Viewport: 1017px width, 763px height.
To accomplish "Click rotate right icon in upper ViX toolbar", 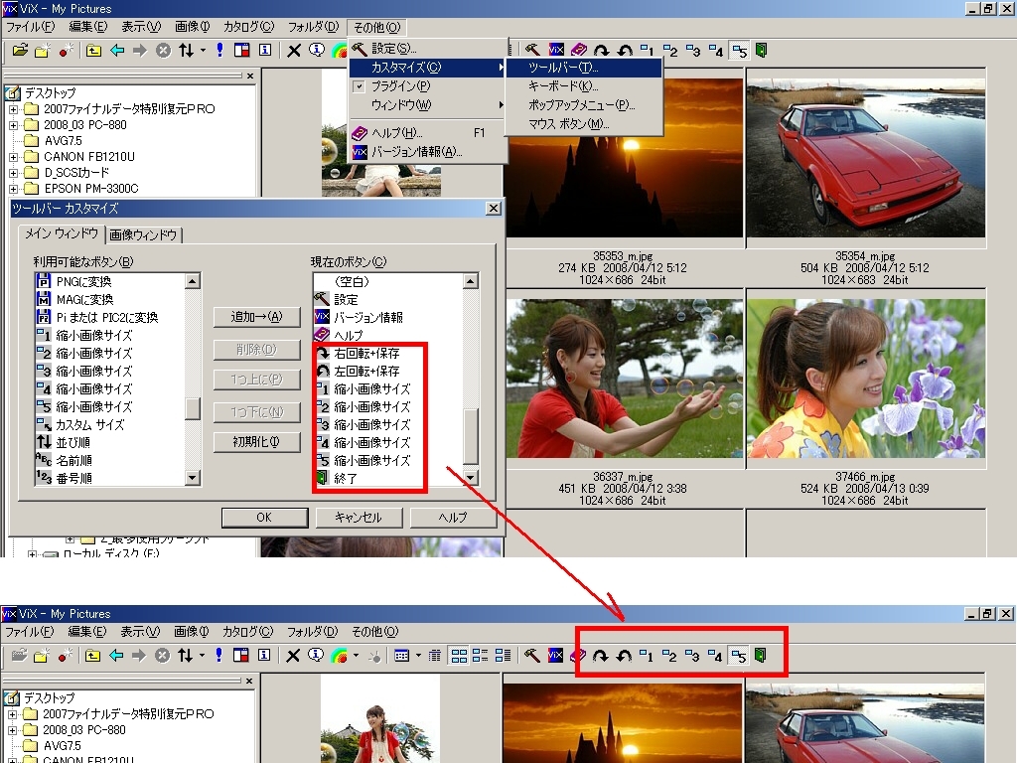I will [601, 51].
